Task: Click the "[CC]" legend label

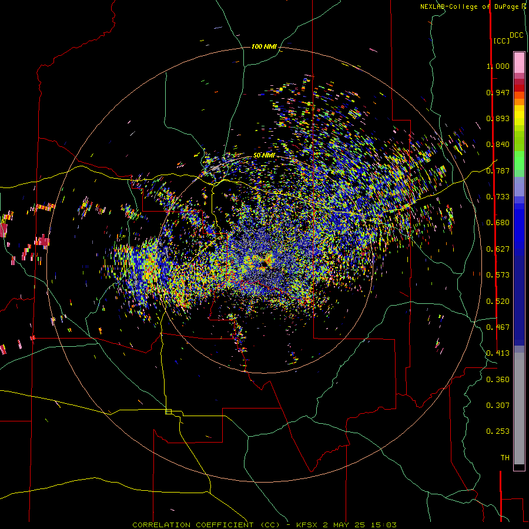Action: click(x=502, y=41)
